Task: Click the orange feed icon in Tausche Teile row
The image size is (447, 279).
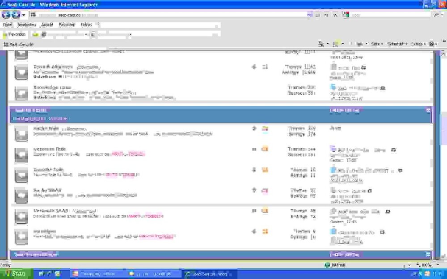Action: 265,170
